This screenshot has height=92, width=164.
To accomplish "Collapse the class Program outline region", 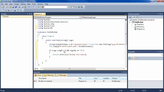I will point(37,36).
